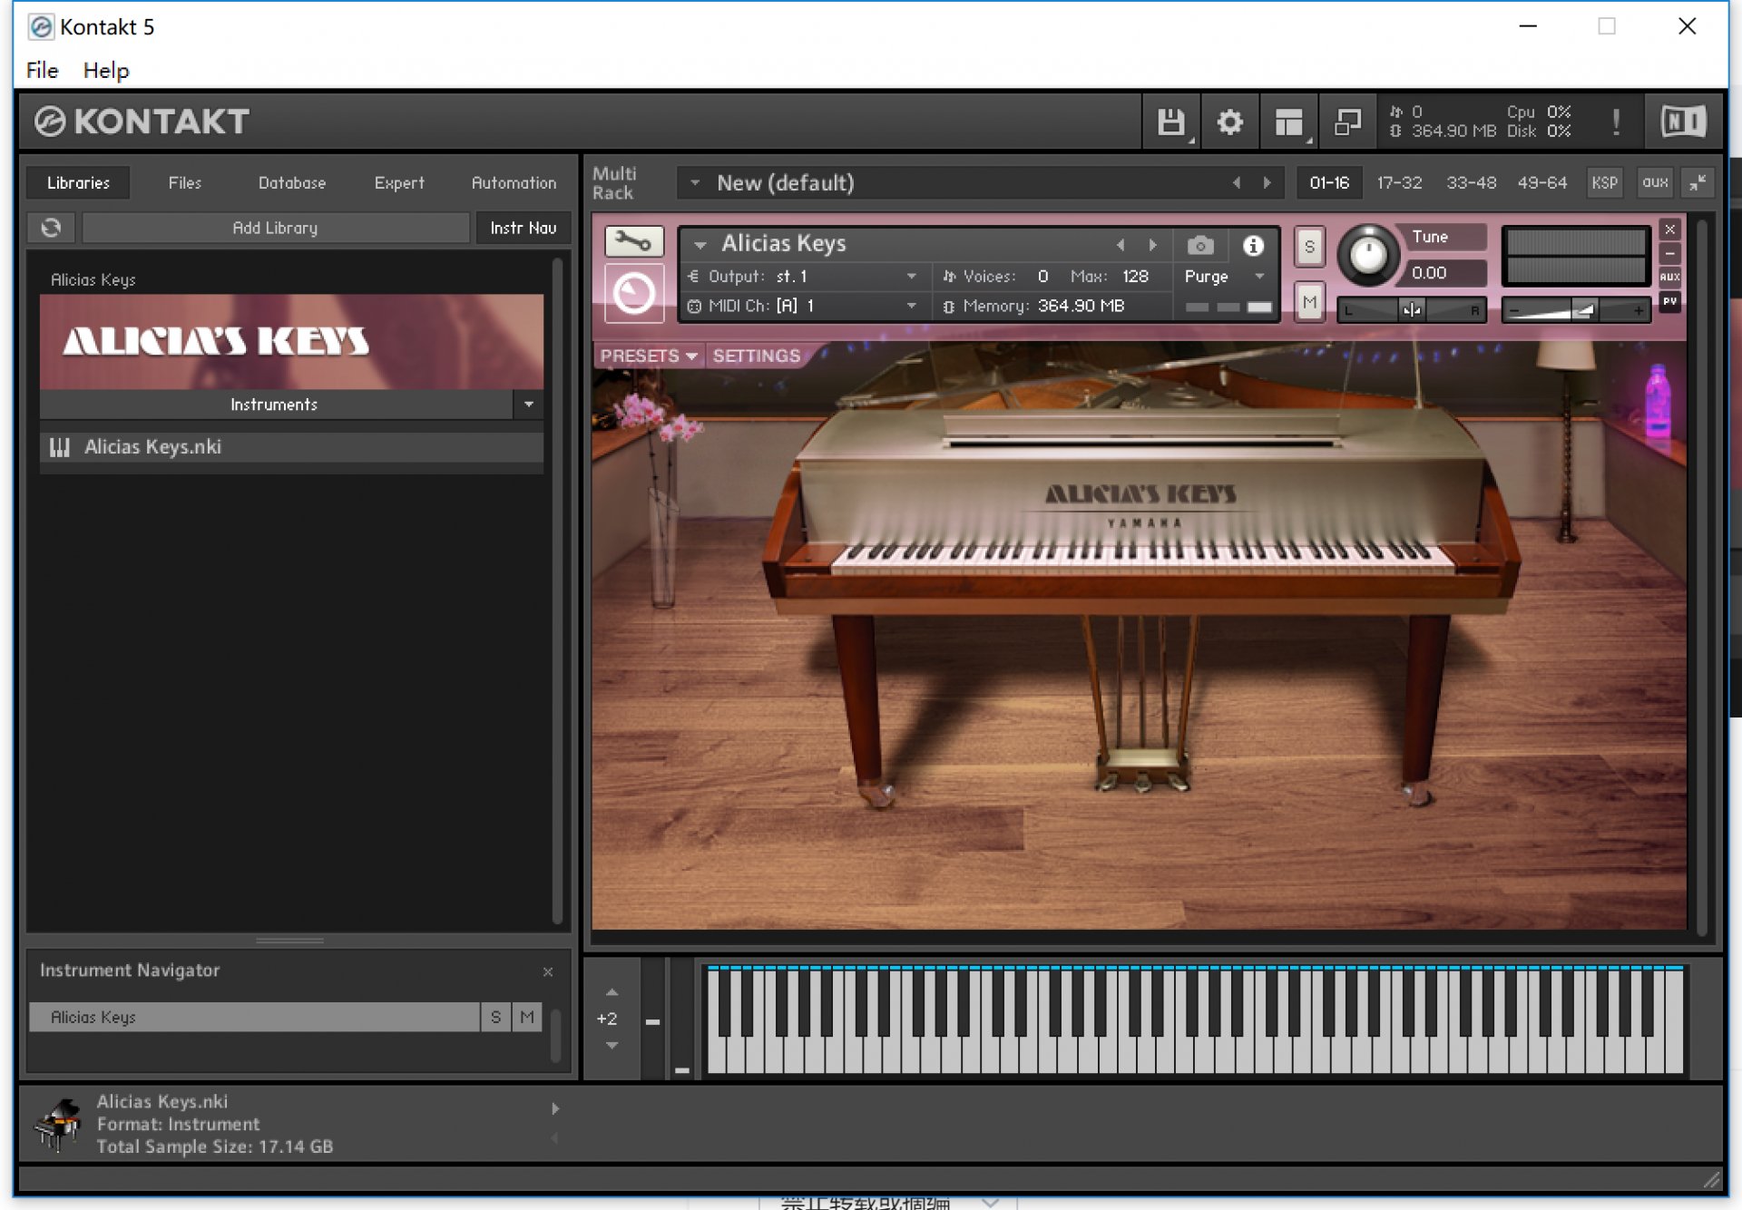The width and height of the screenshot is (1742, 1210).
Task: Expand the Instruments list bar
Action: pos(275,405)
